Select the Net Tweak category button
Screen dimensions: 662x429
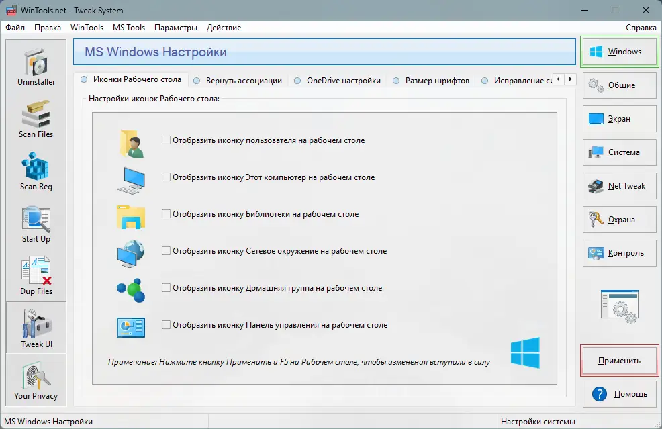[619, 186]
